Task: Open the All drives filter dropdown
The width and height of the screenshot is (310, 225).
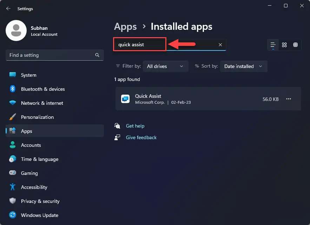Action: coord(165,66)
